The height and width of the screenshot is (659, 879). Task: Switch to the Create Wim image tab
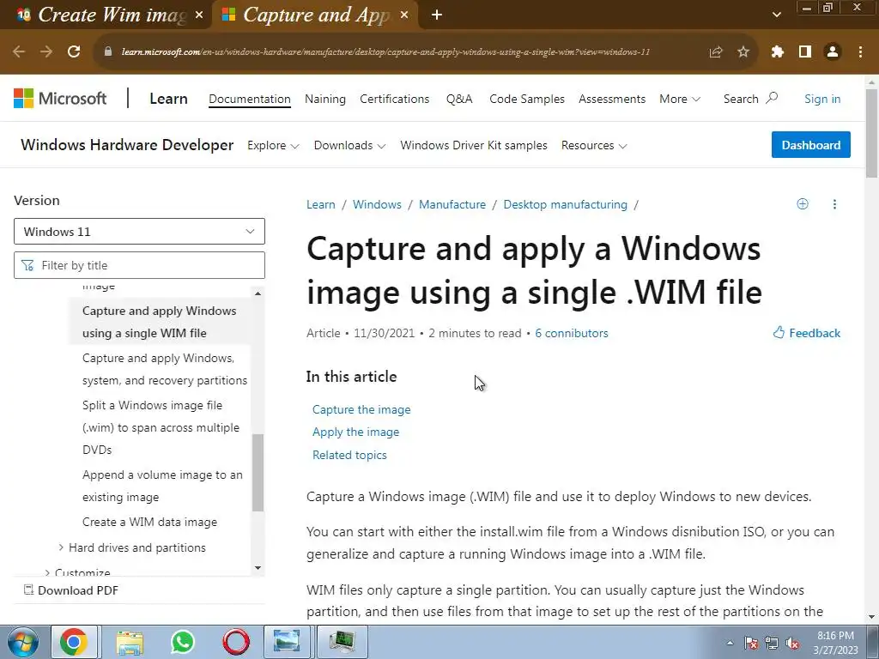click(x=106, y=15)
